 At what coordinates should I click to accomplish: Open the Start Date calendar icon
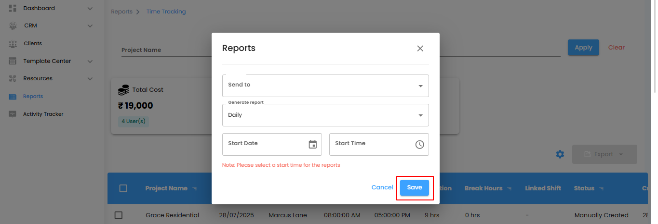coord(312,144)
